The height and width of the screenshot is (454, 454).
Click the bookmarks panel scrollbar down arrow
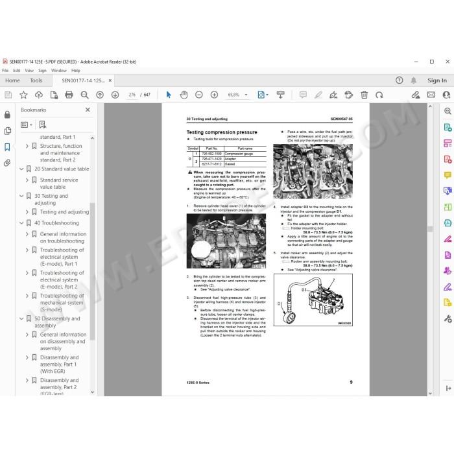[x=92, y=392]
